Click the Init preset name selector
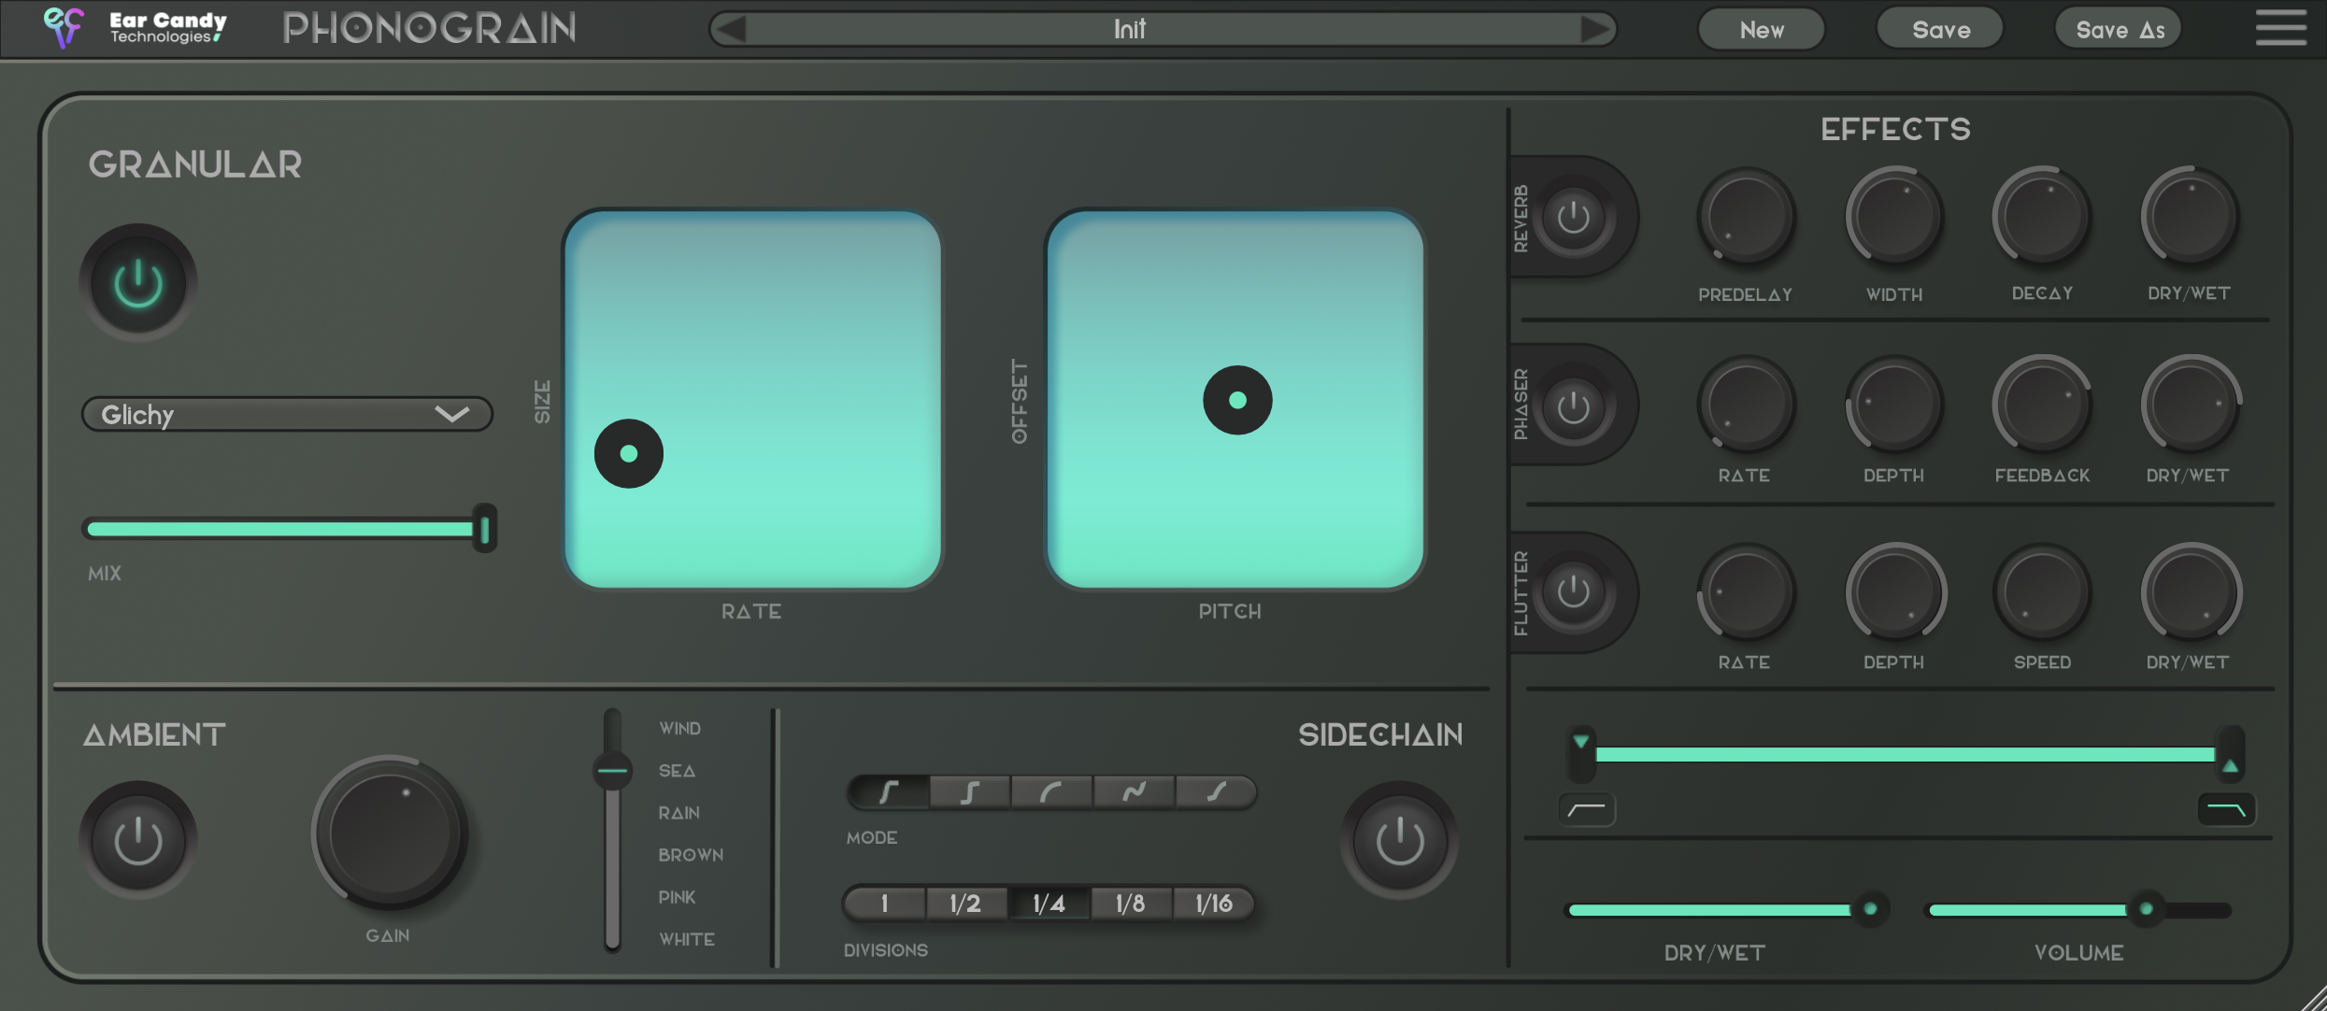Image resolution: width=2327 pixels, height=1011 pixels. coord(1130,30)
